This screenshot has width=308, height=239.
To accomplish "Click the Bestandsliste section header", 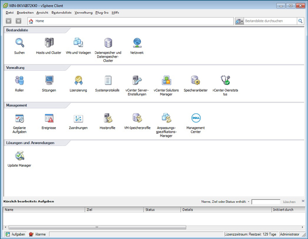I will point(17,30).
